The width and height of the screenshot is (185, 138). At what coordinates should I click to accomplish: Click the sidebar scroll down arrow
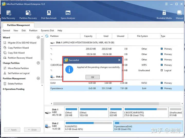(42, 85)
